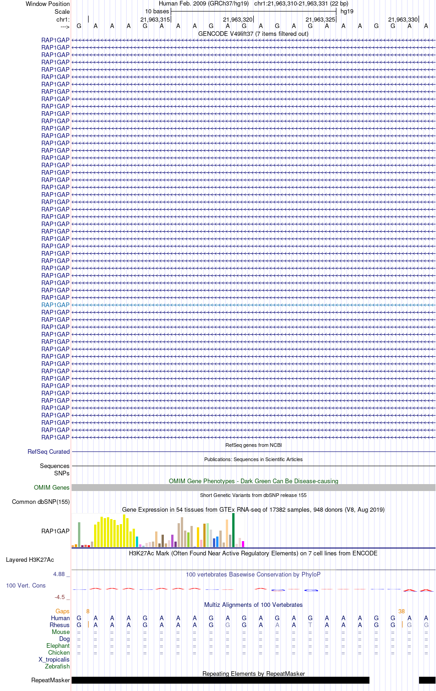Click the long black RepeatMasker element bar

click(x=220, y=680)
